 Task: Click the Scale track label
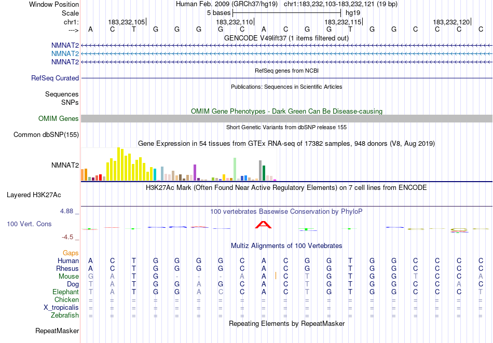click(x=70, y=13)
